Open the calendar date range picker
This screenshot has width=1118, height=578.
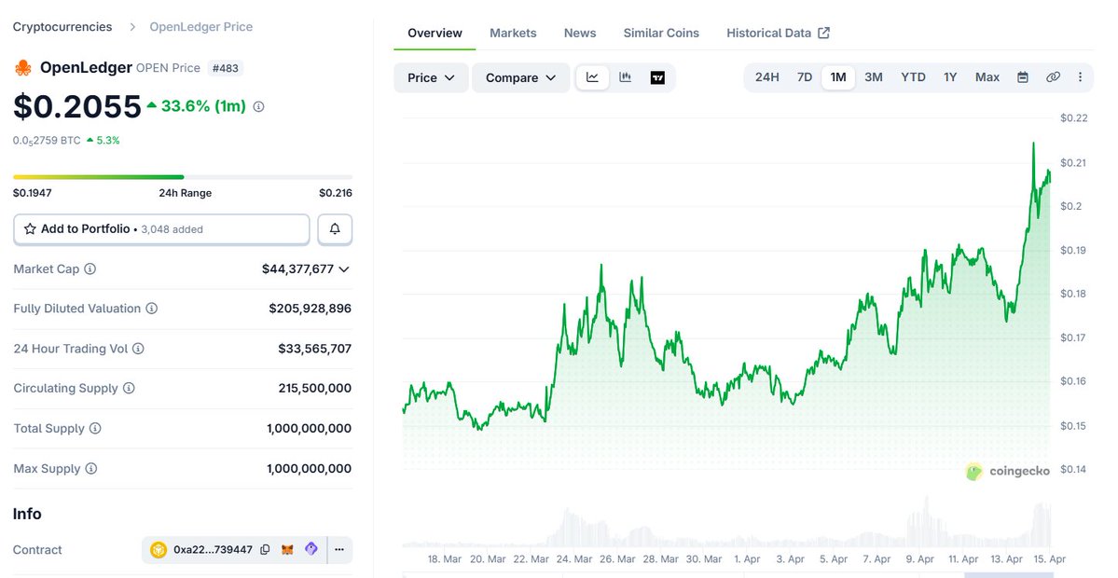tap(1023, 77)
